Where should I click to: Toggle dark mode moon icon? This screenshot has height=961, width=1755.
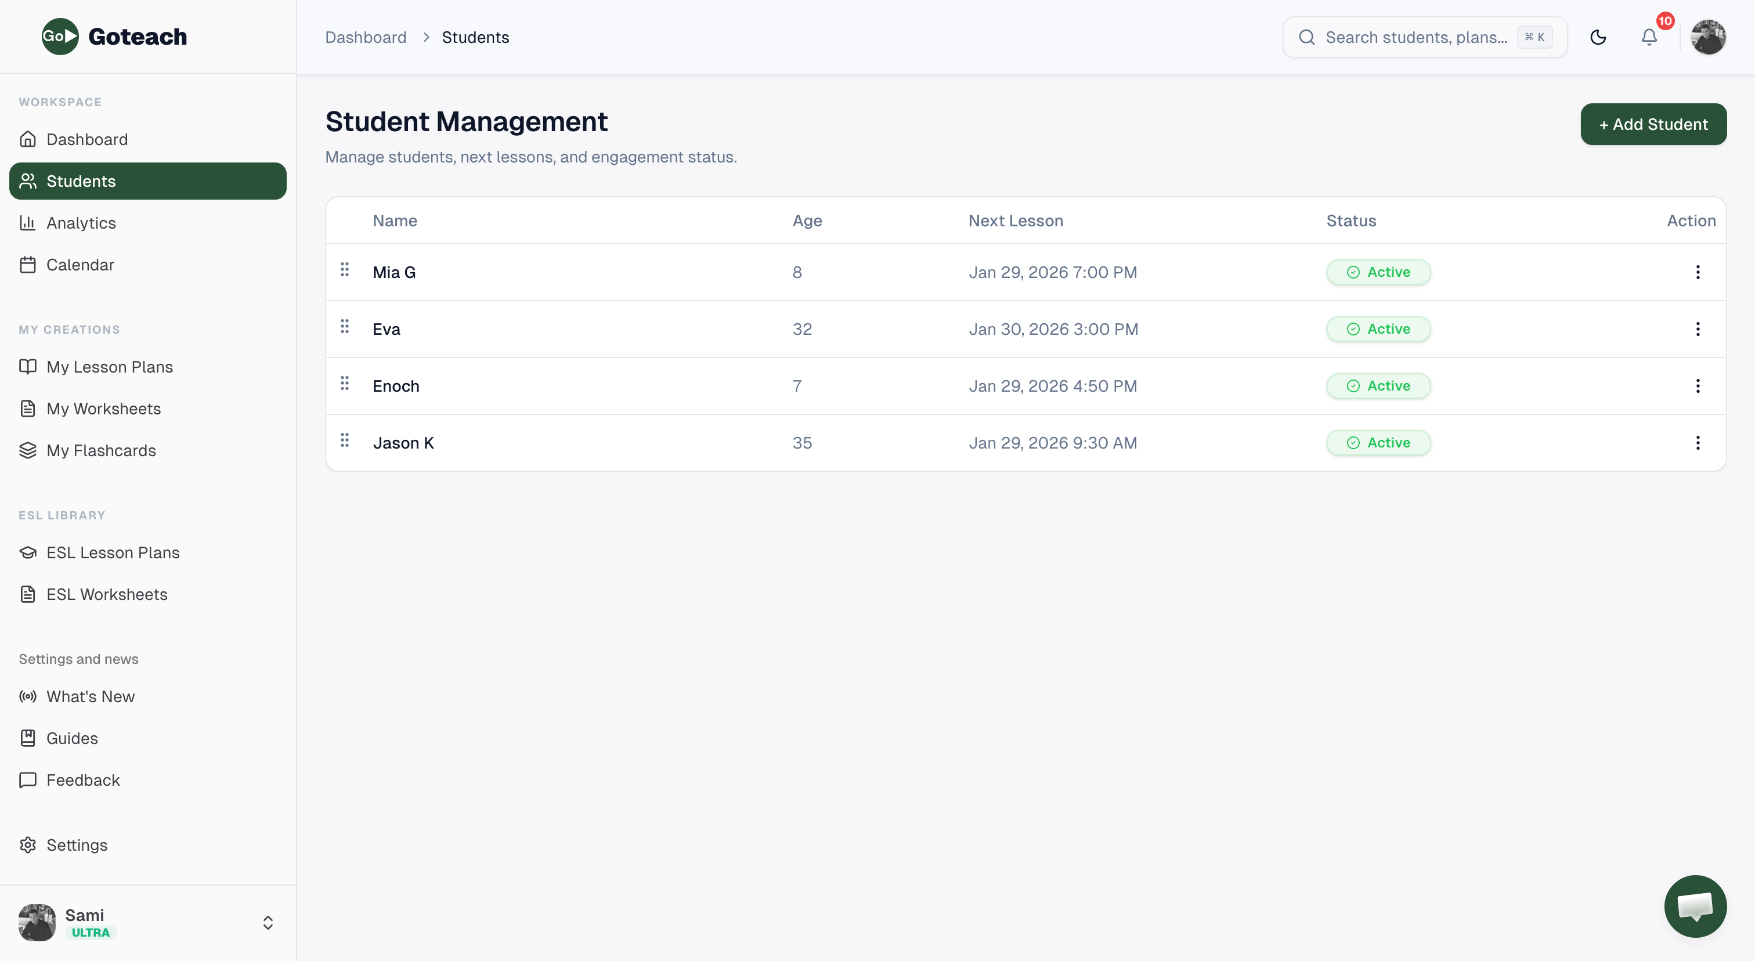point(1598,38)
